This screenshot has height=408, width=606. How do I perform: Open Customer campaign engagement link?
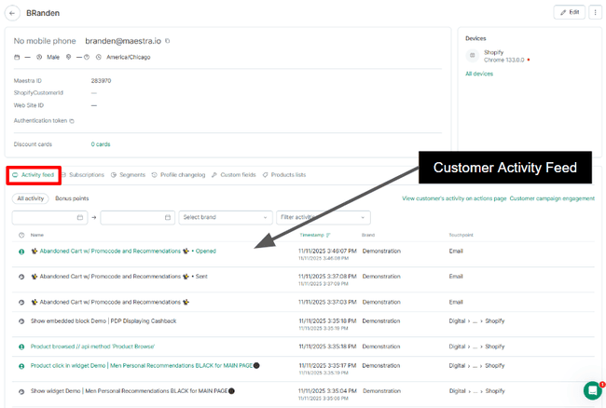pos(552,198)
